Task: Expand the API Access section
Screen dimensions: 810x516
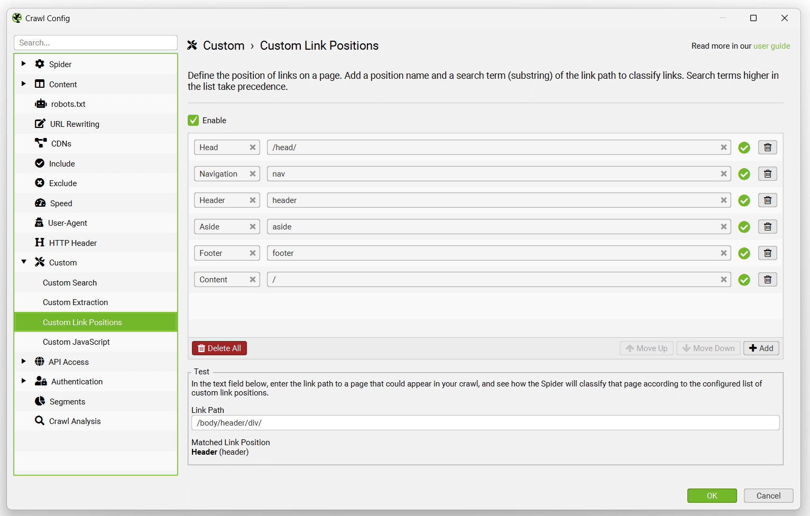Action: click(23, 361)
